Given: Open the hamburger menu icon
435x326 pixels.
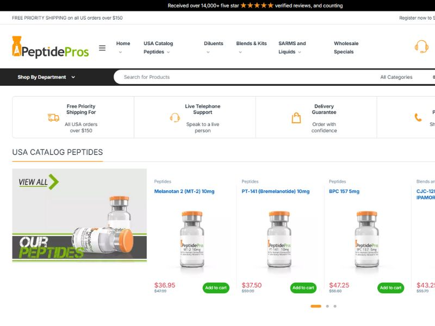Looking at the screenshot, I should point(102,48).
